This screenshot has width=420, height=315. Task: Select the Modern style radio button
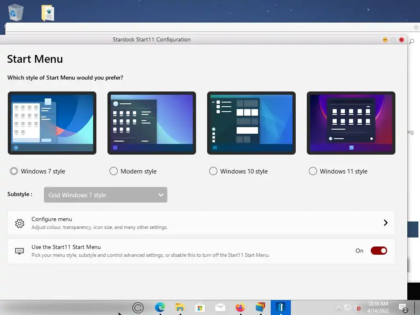[114, 171]
